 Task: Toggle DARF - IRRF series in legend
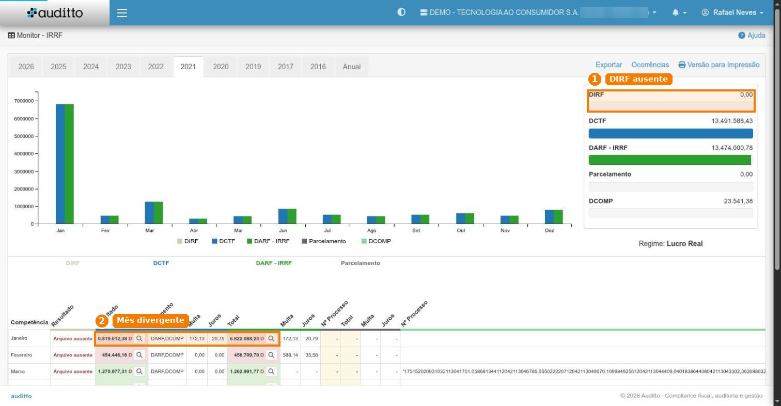coord(268,241)
